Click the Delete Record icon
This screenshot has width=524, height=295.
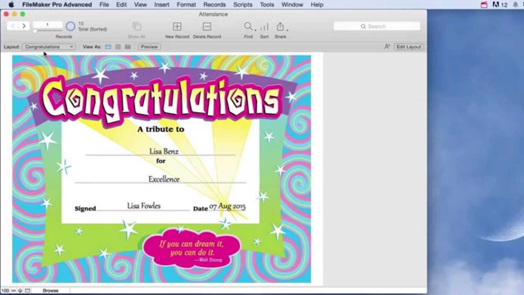pos(207,26)
